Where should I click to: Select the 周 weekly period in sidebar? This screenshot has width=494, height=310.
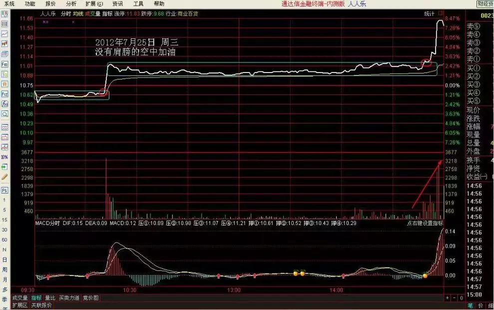[x=4, y=269]
